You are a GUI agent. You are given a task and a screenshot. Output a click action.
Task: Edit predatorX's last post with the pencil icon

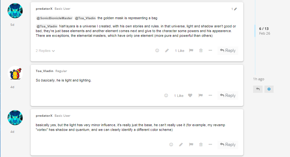click(x=181, y=145)
